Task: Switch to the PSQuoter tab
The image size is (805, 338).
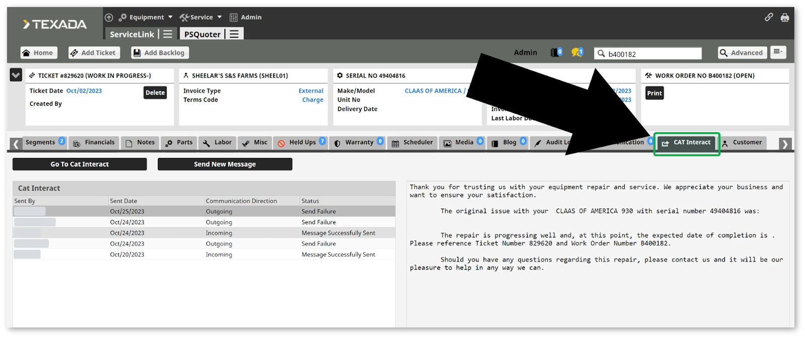Action: click(202, 34)
